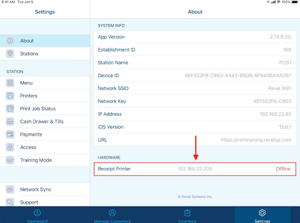This screenshot has height=223, width=300.
Task: Click the About page title
Action: [x=195, y=12]
